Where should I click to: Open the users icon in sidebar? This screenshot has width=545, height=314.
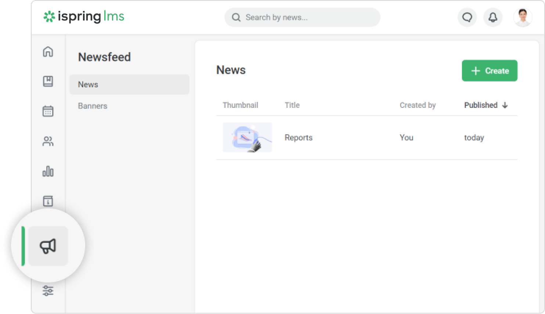point(48,141)
